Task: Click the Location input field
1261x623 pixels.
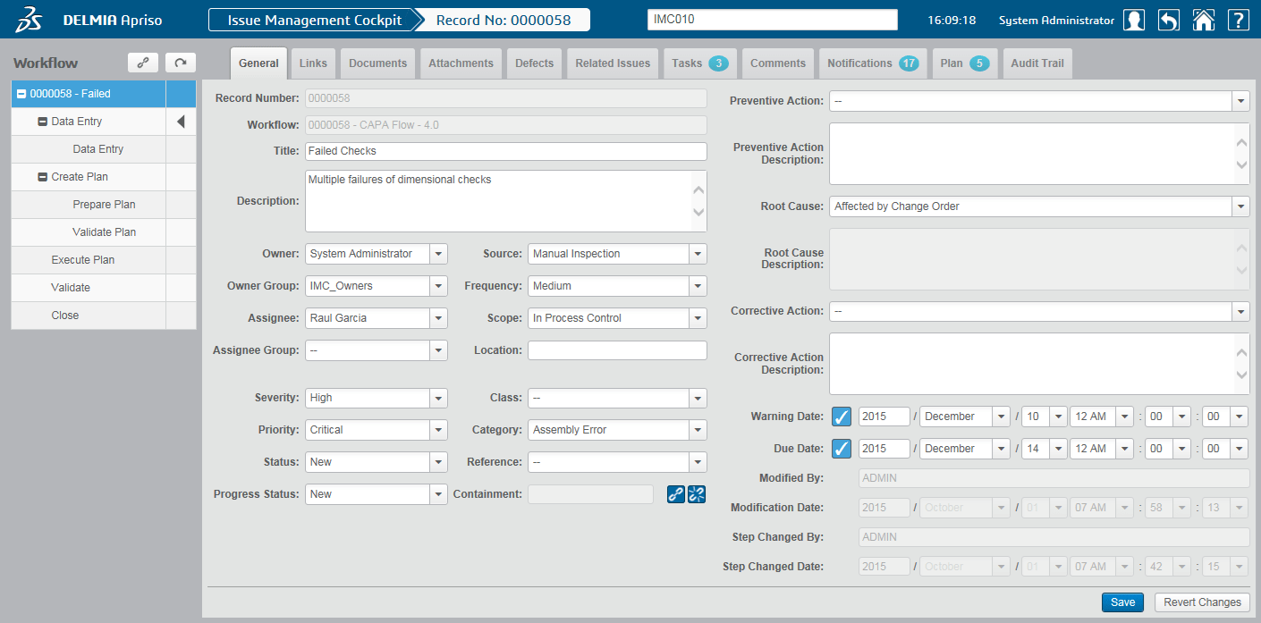Action: tap(617, 350)
